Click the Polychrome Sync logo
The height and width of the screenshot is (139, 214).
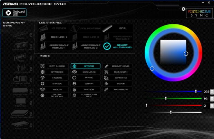[x=199, y=13]
